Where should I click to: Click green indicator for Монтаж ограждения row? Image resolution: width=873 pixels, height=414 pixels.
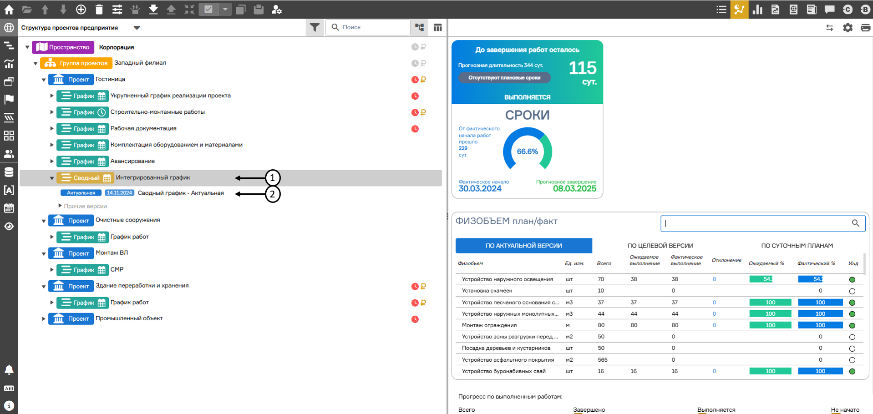pos(852,325)
